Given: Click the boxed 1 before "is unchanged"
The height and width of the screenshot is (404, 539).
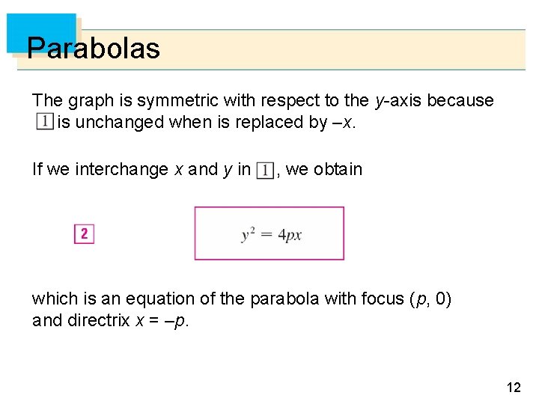Looking at the screenshot, I should (x=44, y=122).
